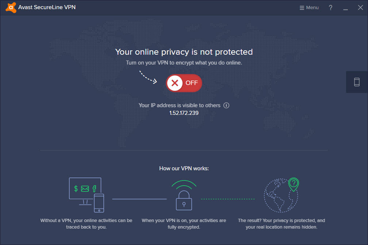Close the Avast SecureLine VPN window

[360, 8]
